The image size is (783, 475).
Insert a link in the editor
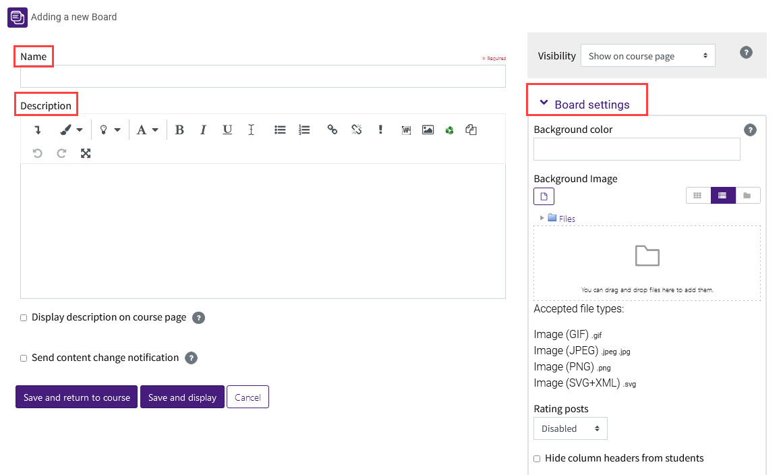click(x=332, y=129)
